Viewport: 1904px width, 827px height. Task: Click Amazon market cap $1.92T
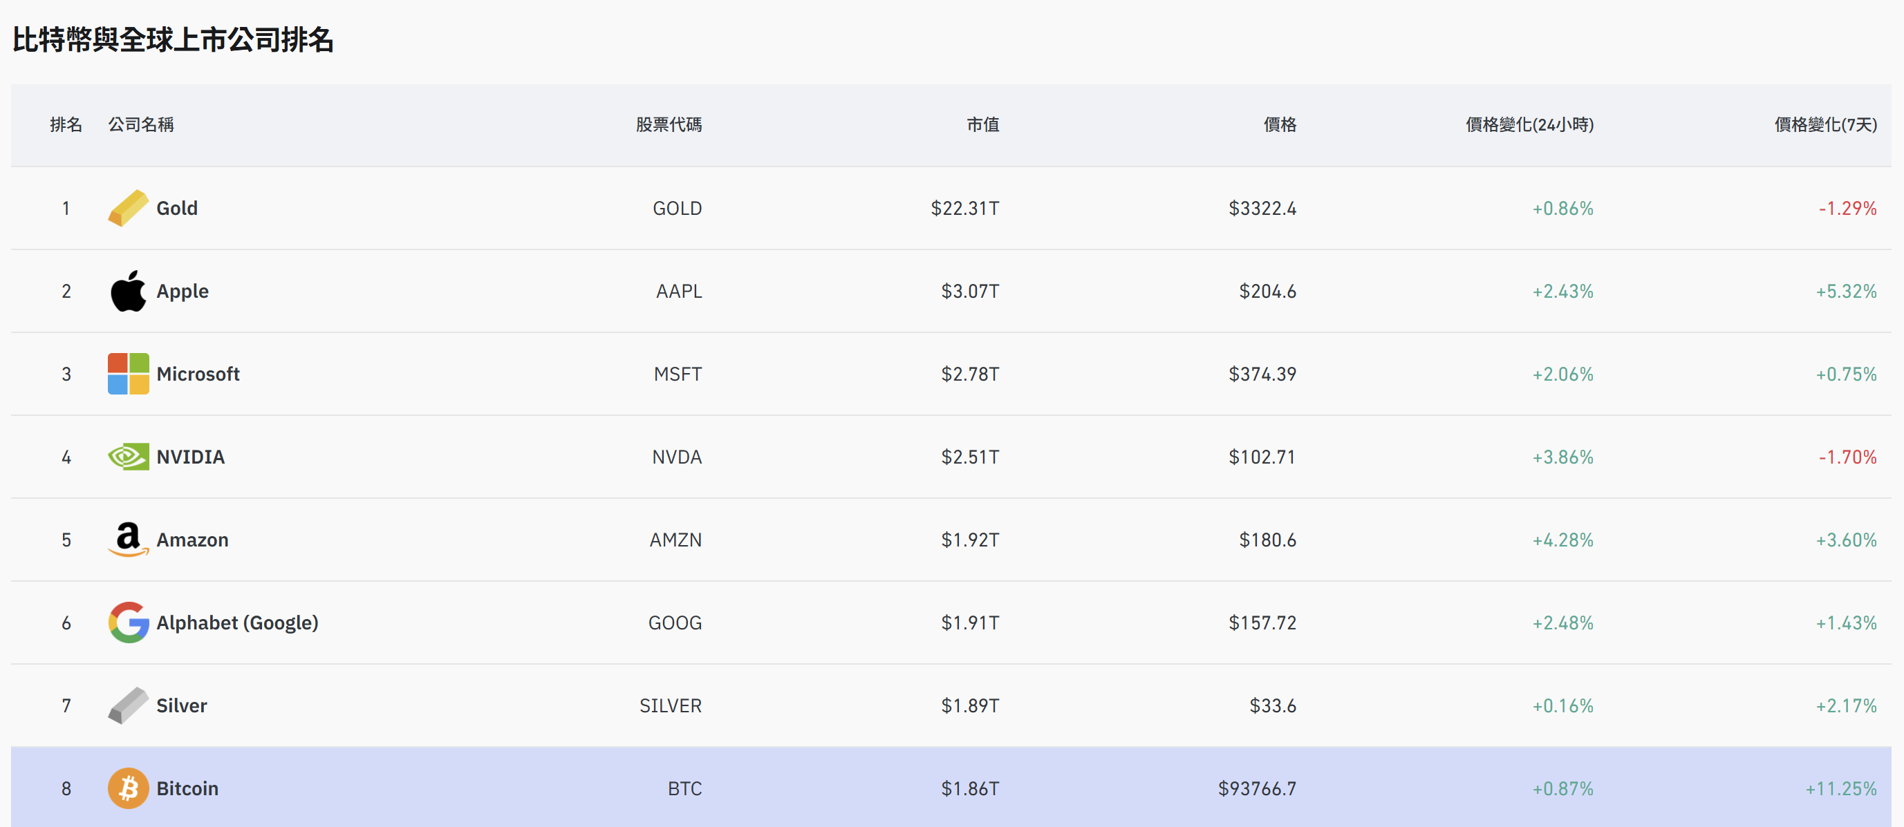(970, 540)
